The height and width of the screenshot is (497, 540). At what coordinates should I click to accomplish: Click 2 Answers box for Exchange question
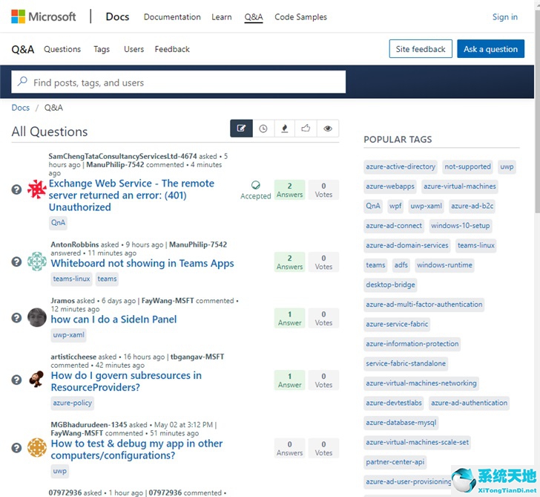[289, 190]
